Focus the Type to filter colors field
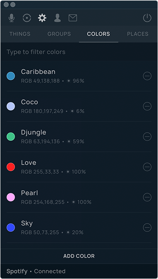This screenshot has height=279, width=158. (x=79, y=52)
